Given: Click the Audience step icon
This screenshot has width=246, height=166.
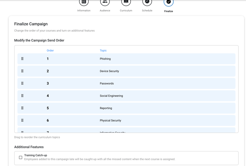Looking at the screenshot, I should (105, 2).
